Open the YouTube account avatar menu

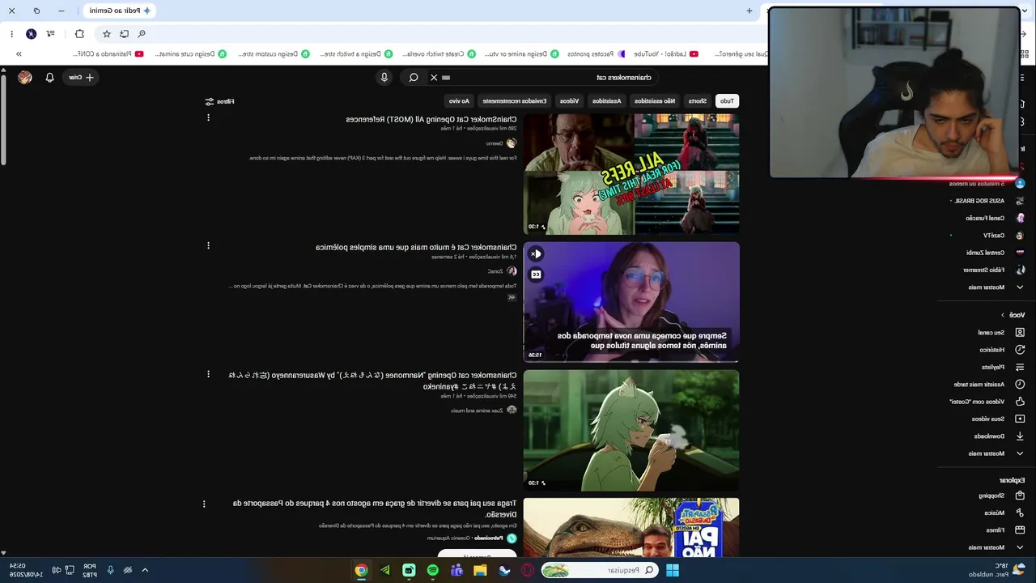point(25,78)
